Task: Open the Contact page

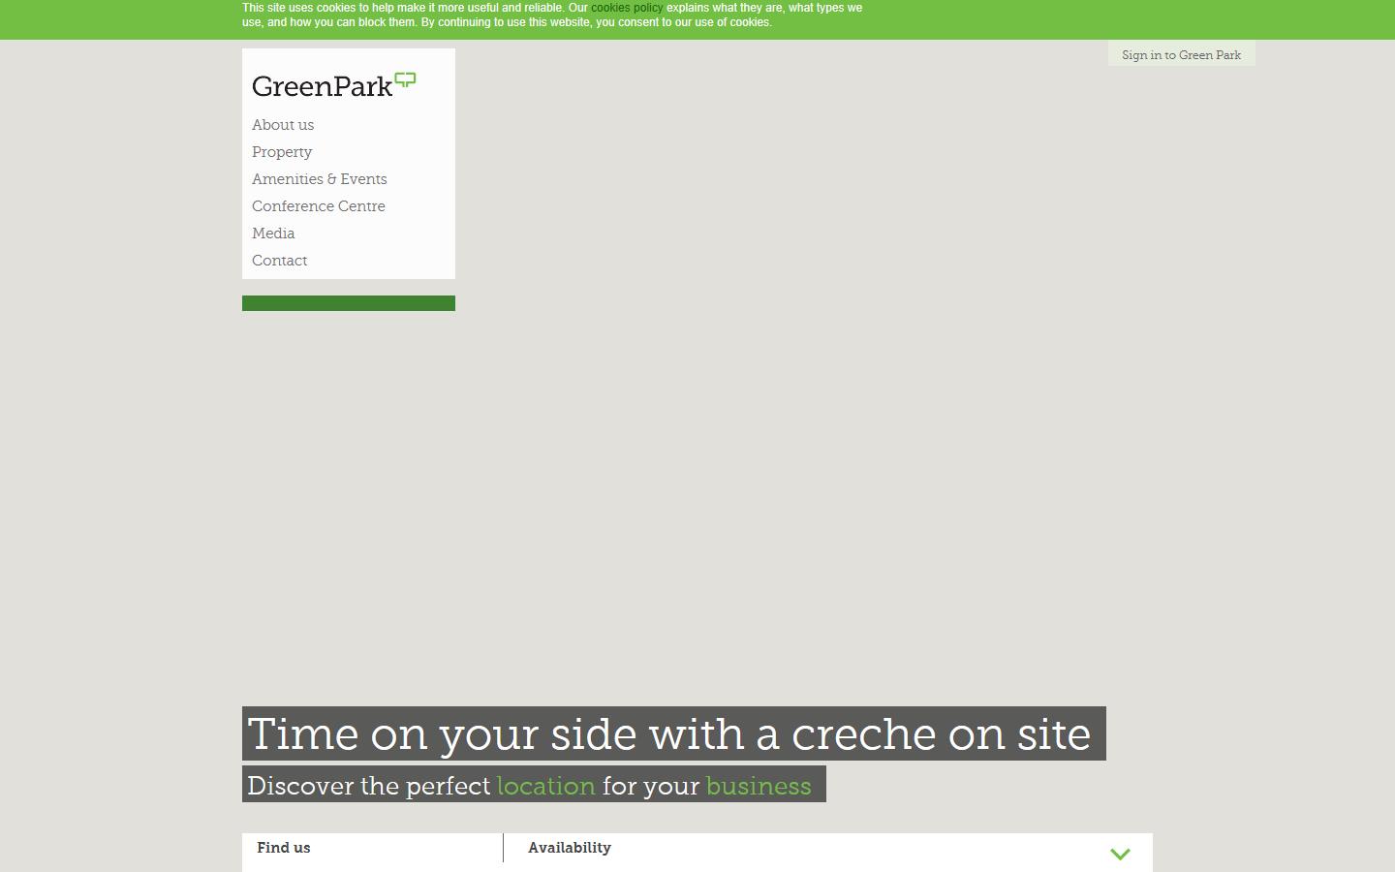Action: point(279,261)
